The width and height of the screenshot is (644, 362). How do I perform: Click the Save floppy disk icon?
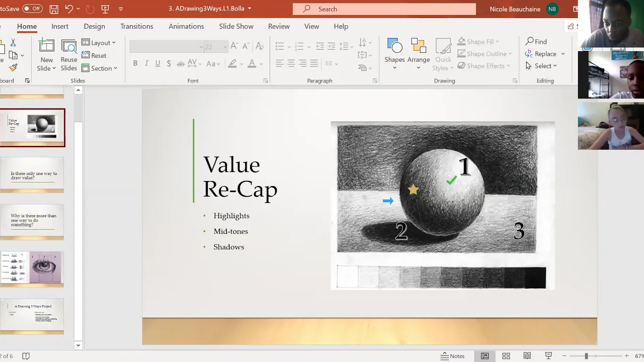tap(54, 9)
